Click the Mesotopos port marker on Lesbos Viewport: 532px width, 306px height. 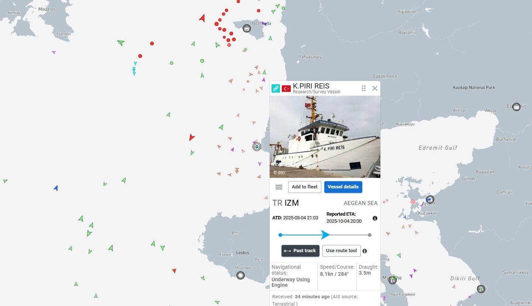(241, 275)
